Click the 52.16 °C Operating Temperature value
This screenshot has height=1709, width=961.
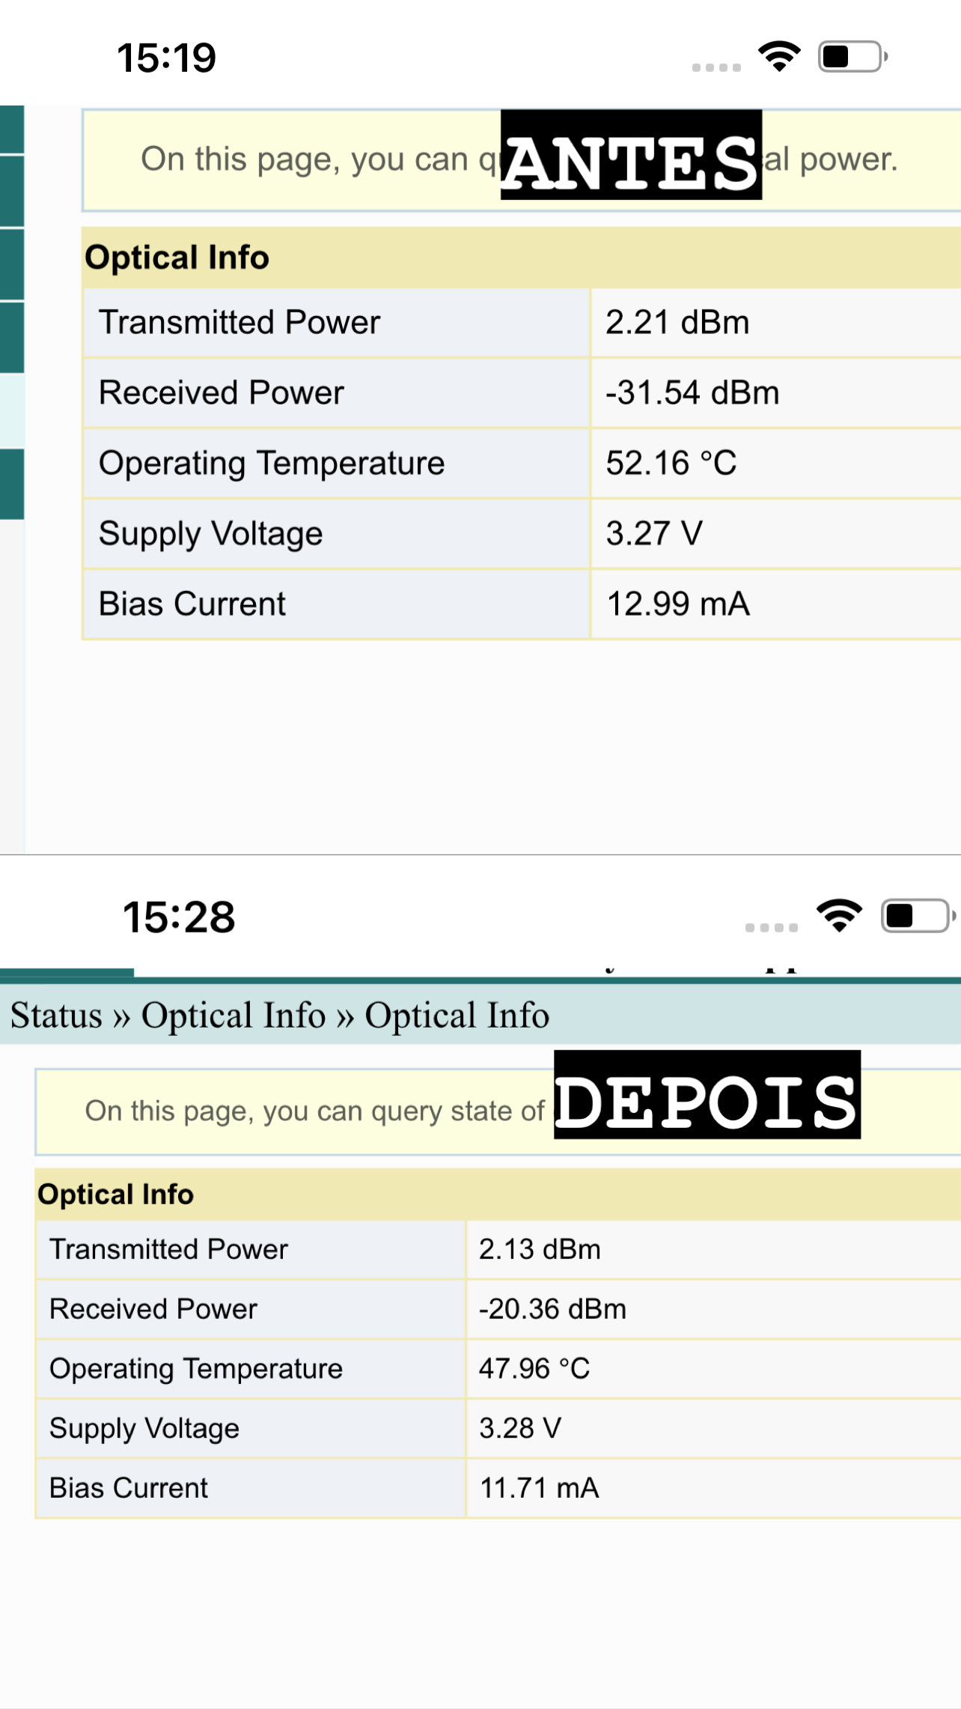[671, 463]
